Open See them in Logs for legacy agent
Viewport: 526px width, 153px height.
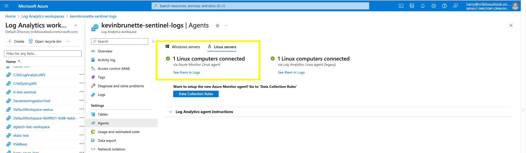tap(291, 73)
